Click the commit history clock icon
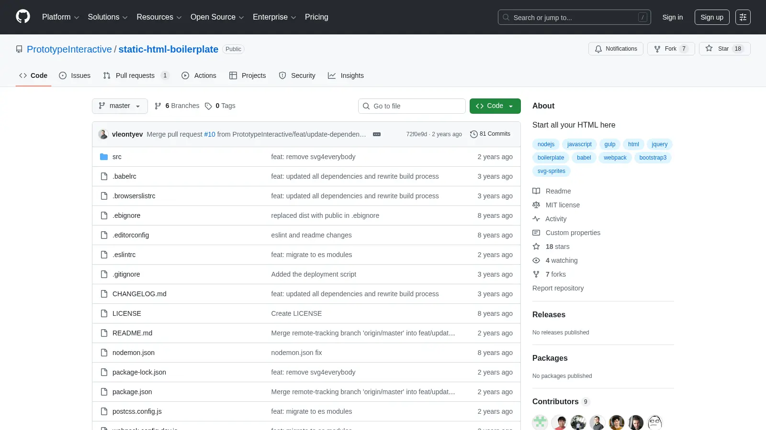This screenshot has height=430, width=766. click(474, 134)
